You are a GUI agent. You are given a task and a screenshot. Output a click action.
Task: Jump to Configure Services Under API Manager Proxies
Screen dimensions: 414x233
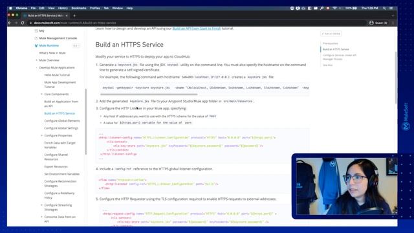tap(339, 57)
